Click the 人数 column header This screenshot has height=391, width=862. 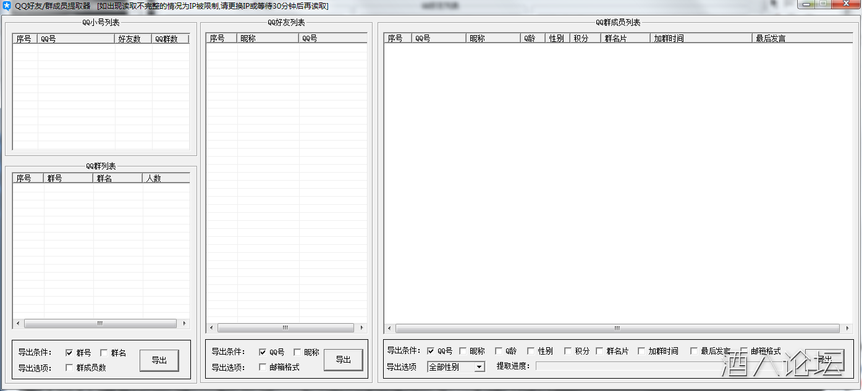tap(166, 178)
